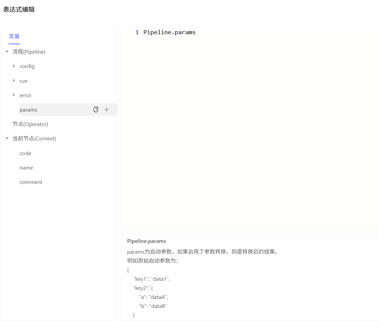Viewport: 379px width, 327px height.
Task: Click the plus icon beside params
Action: click(107, 110)
